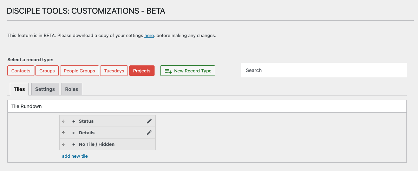The image size is (418, 171).
Task: Click the drag handle on the Details tile
Action: click(x=64, y=133)
